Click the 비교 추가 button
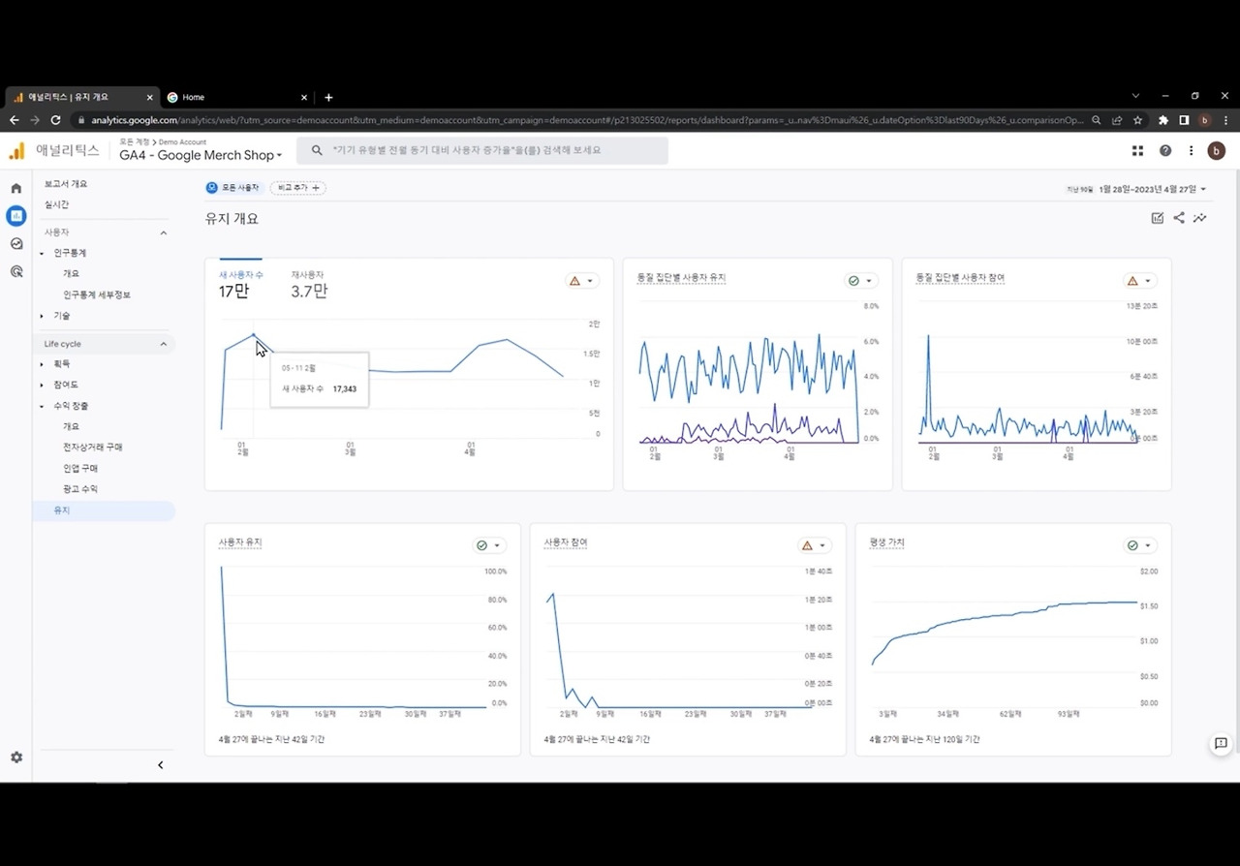1240x866 pixels. 297,188
